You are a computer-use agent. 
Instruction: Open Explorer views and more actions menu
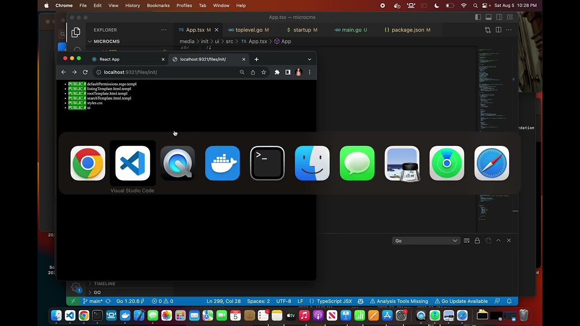point(164,30)
